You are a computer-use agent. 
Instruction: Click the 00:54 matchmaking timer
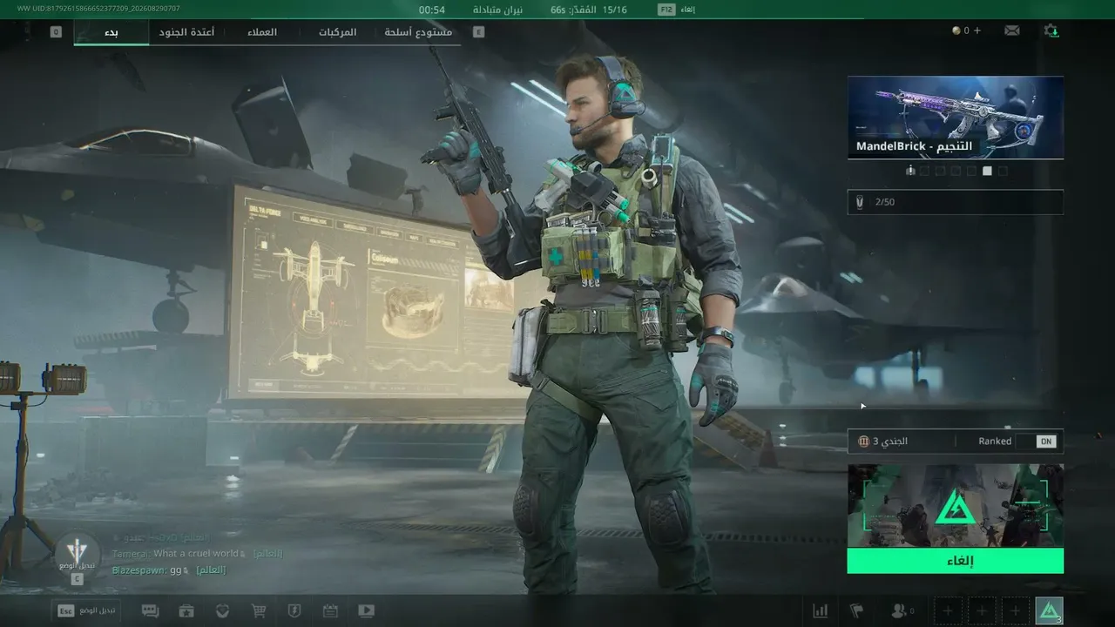coord(432,10)
